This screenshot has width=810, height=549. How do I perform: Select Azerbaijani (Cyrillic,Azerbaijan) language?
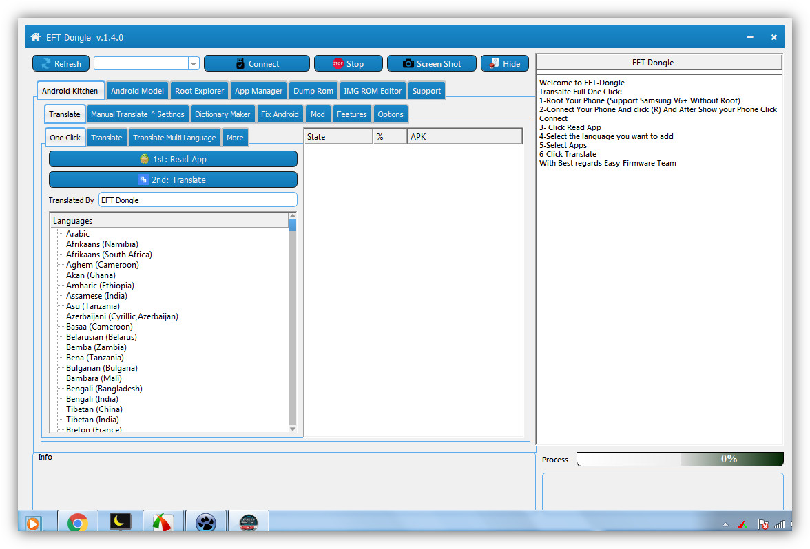(x=122, y=316)
